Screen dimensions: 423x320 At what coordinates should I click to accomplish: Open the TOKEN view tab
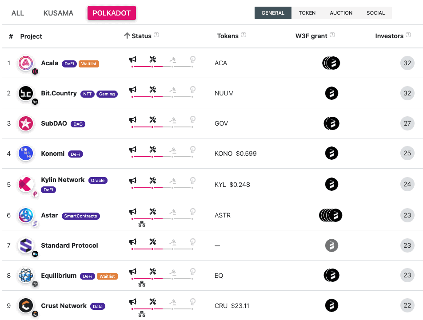pos(307,13)
